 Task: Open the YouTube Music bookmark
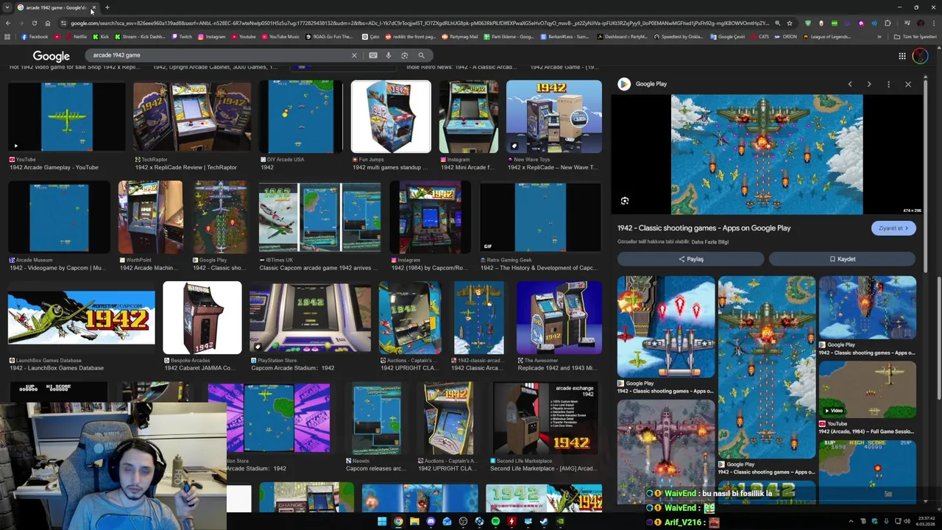coord(280,37)
